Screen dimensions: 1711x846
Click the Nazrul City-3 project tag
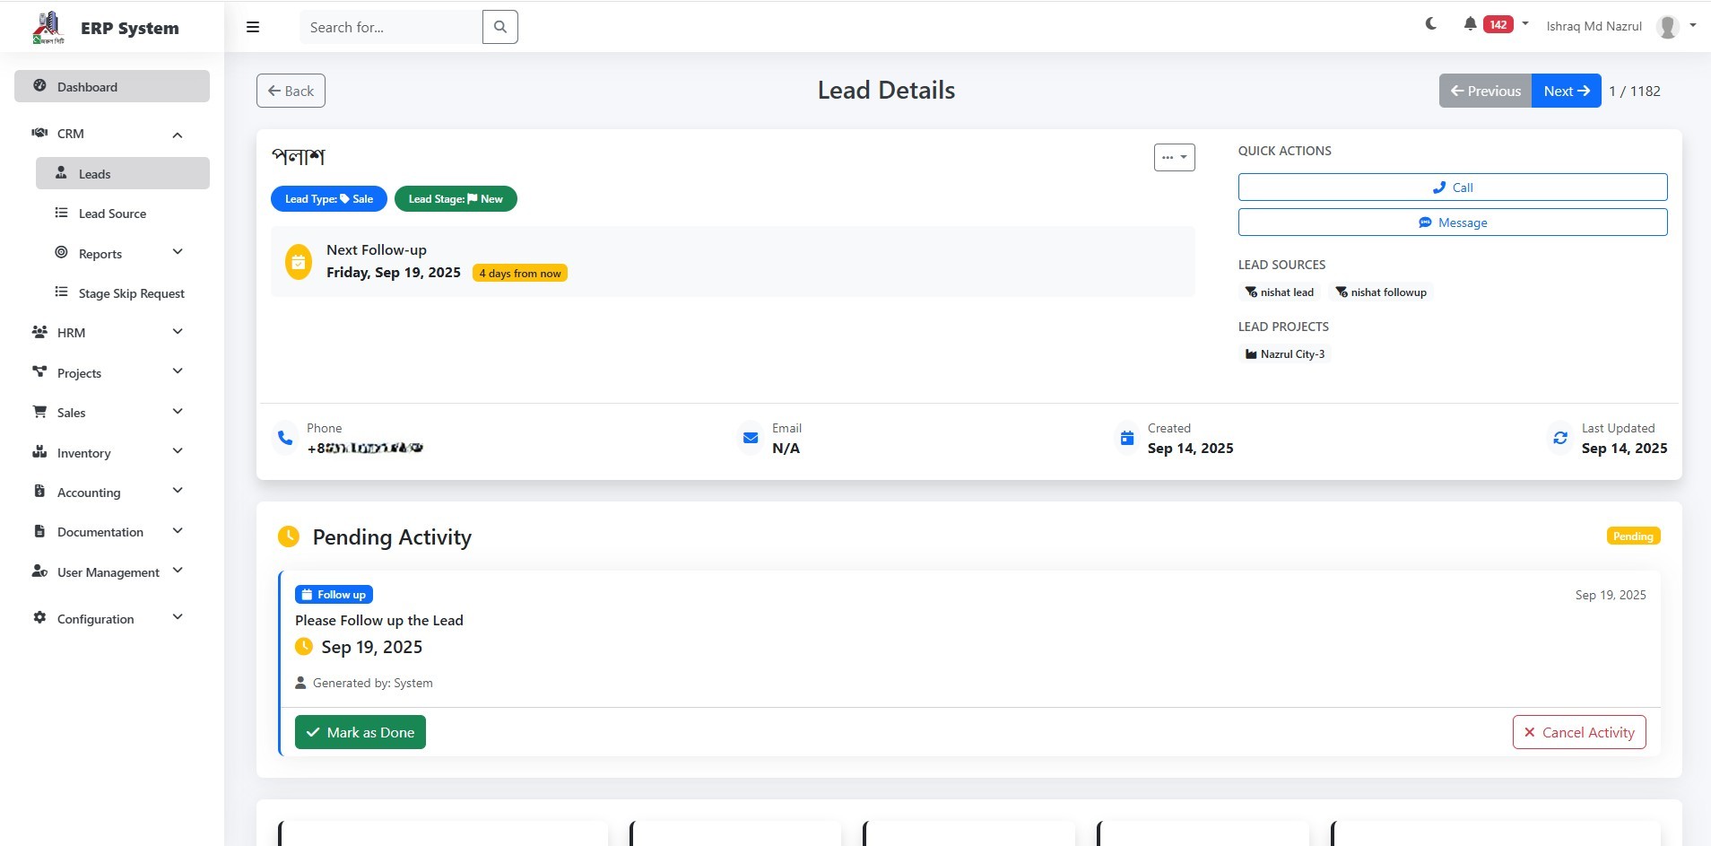[x=1284, y=354]
